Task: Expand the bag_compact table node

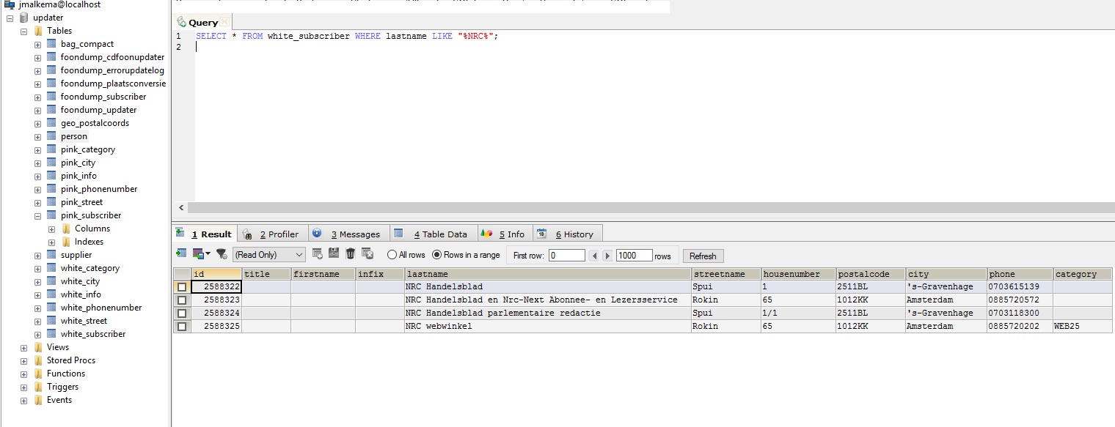Action: [x=37, y=44]
